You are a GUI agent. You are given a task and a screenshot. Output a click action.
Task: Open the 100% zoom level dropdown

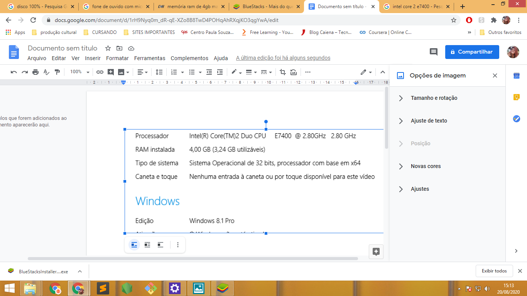79,72
